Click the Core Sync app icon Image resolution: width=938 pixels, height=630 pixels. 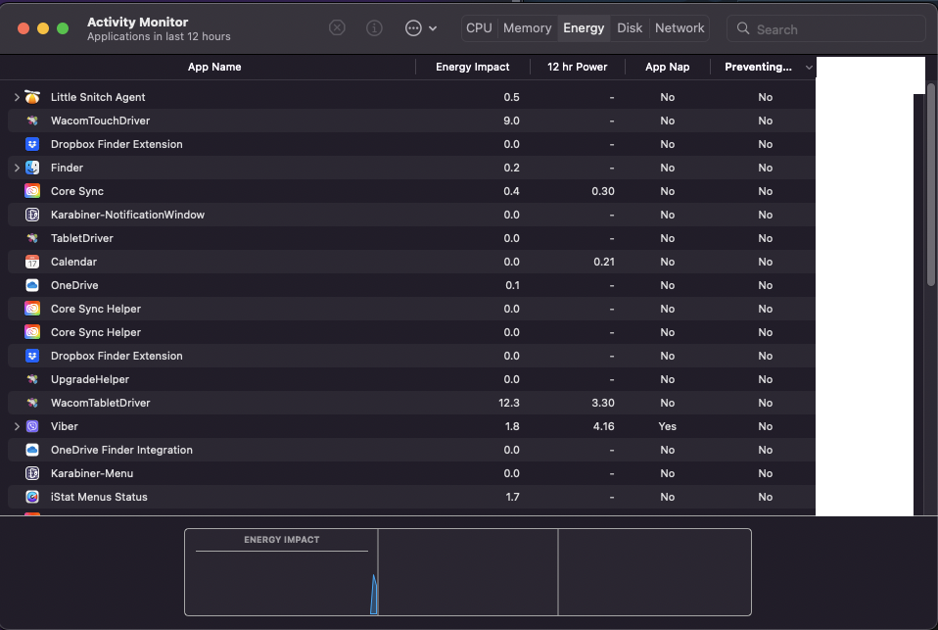[x=32, y=191]
